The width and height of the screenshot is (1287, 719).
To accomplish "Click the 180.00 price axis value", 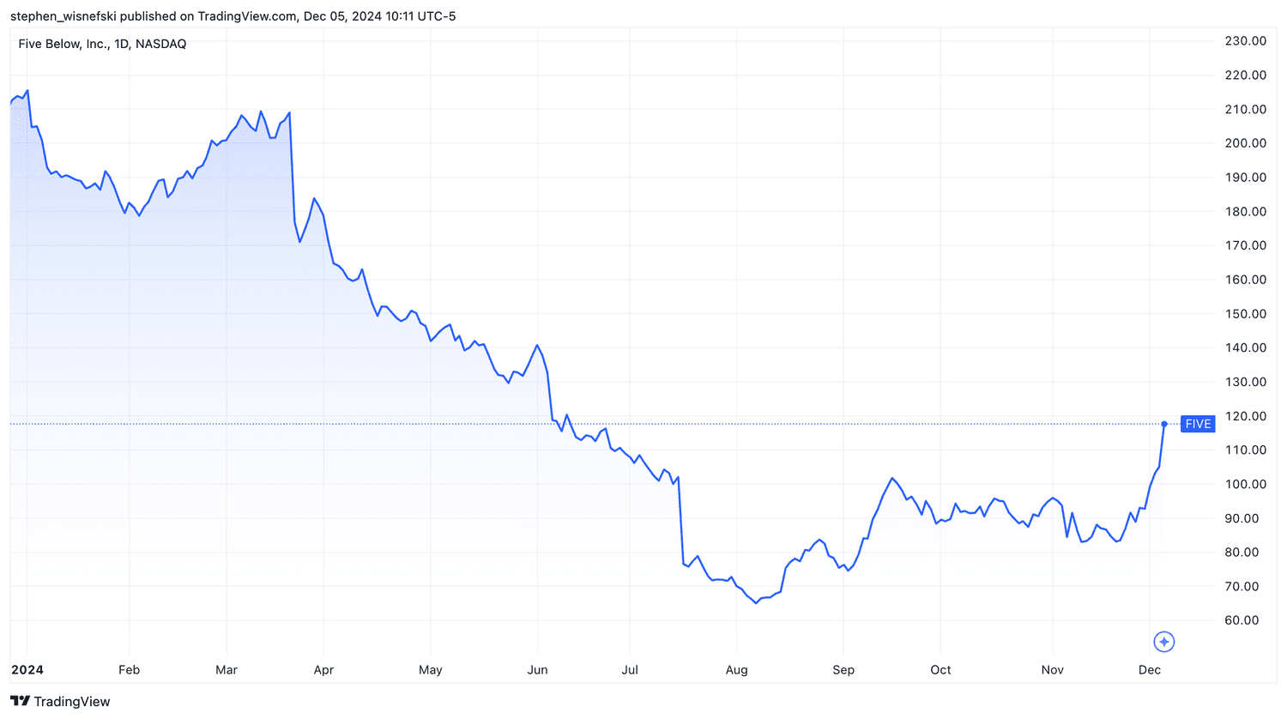I will coord(1246,212).
